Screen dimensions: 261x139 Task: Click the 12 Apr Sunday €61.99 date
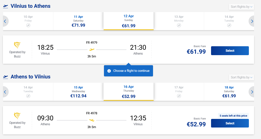[x=128, y=21]
